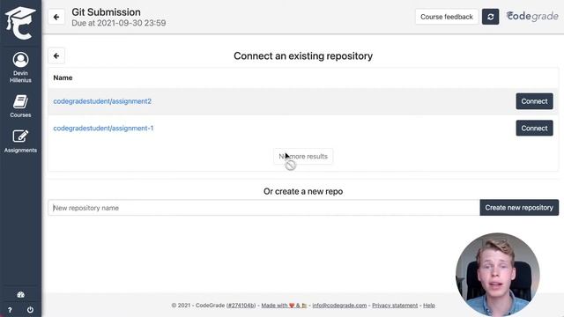Open Course feedback

tap(447, 17)
